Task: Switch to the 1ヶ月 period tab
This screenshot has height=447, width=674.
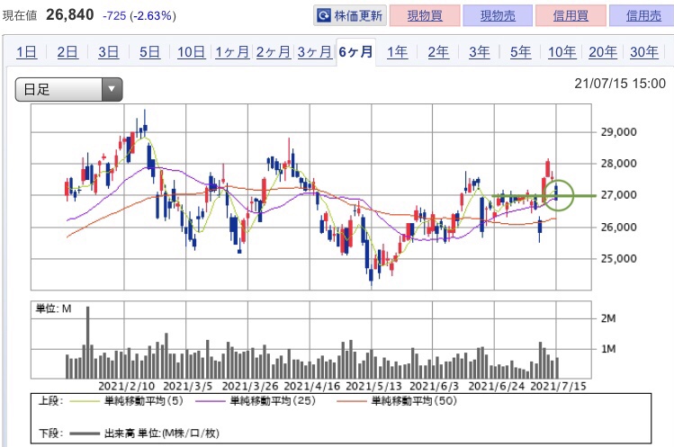Action: tap(232, 52)
